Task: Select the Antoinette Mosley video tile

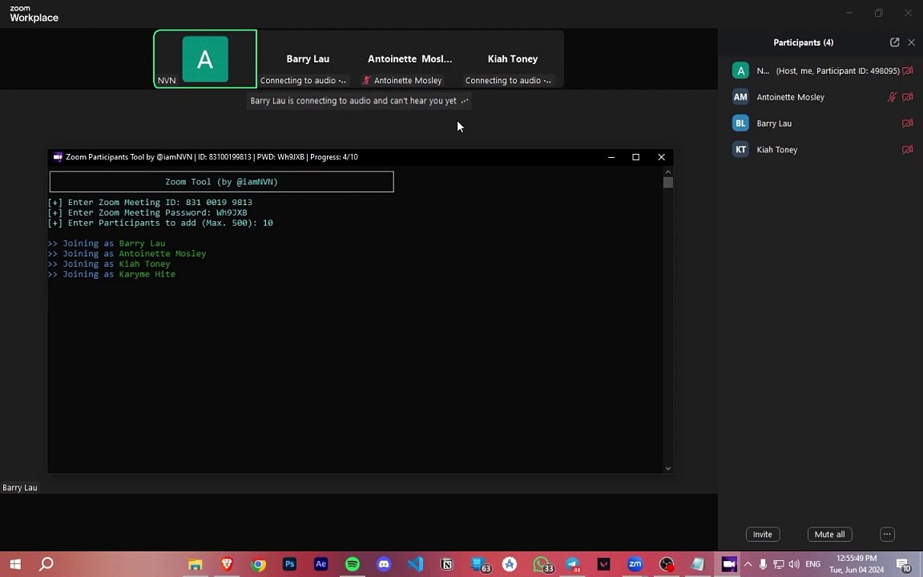Action: point(409,59)
